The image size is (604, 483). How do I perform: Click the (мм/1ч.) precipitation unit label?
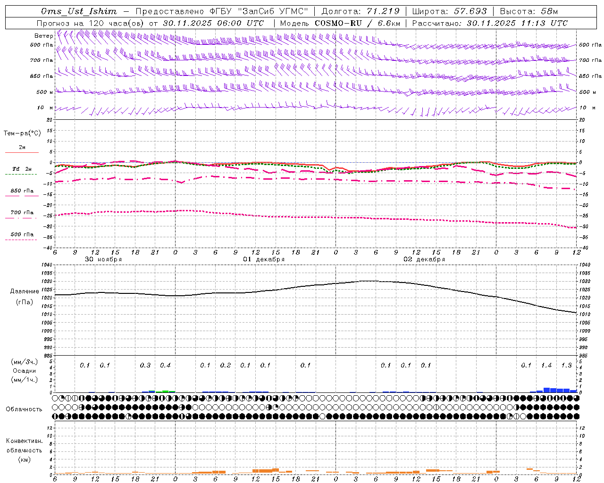click(25, 380)
